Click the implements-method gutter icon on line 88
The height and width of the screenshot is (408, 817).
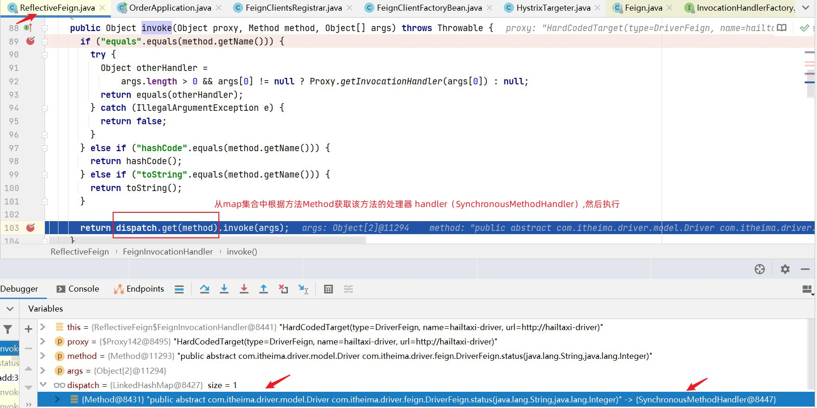[x=28, y=28]
